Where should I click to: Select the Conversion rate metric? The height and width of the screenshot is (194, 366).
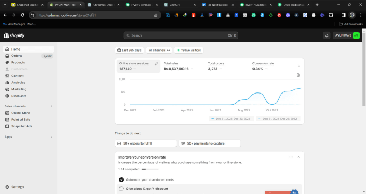263,66
